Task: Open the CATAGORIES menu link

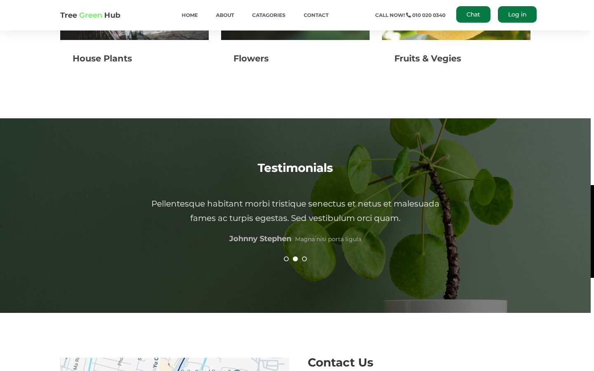Action: [269, 15]
